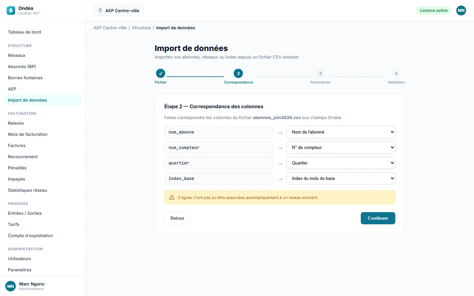Click the Retour button
This screenshot has width=474, height=296.
tap(177, 218)
